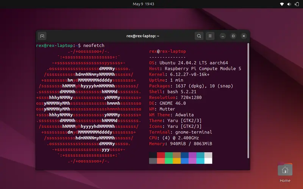Open a new terminal tab

(42, 36)
